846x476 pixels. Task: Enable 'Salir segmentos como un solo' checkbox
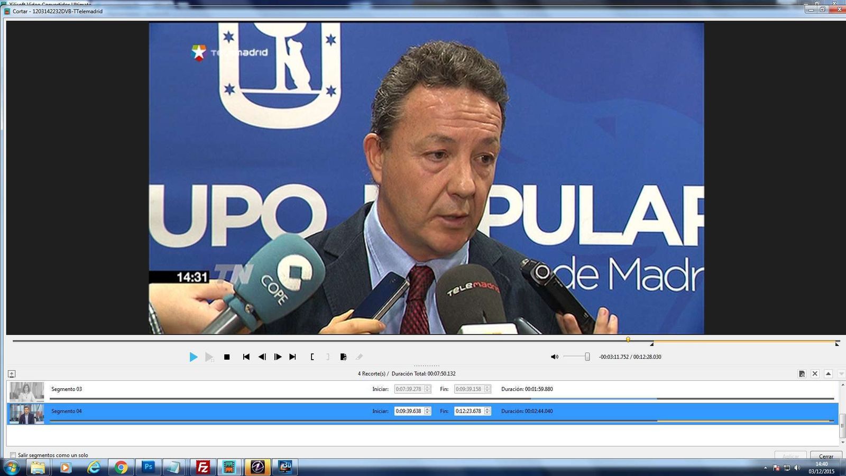[x=13, y=455]
